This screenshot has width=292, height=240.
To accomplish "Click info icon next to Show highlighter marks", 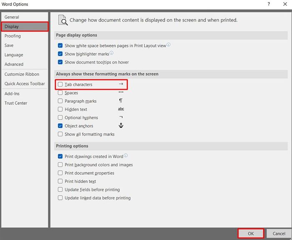I will coord(111,53).
